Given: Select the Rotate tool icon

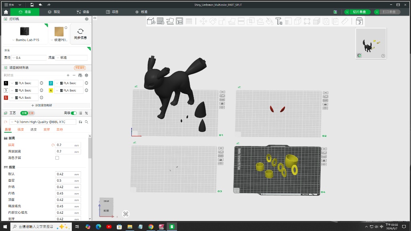Looking at the screenshot, I should [x=213, y=21].
